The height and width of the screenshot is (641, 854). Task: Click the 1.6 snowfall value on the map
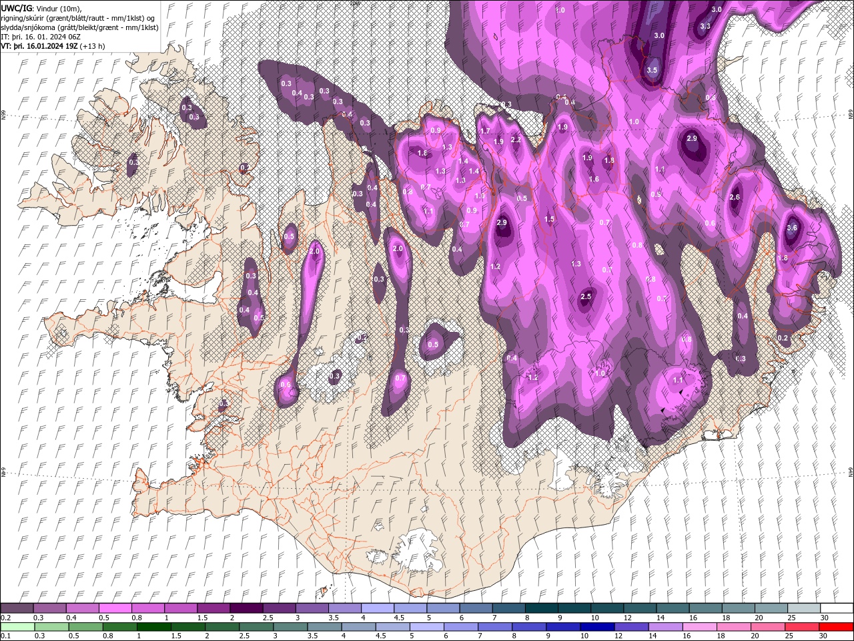point(594,179)
